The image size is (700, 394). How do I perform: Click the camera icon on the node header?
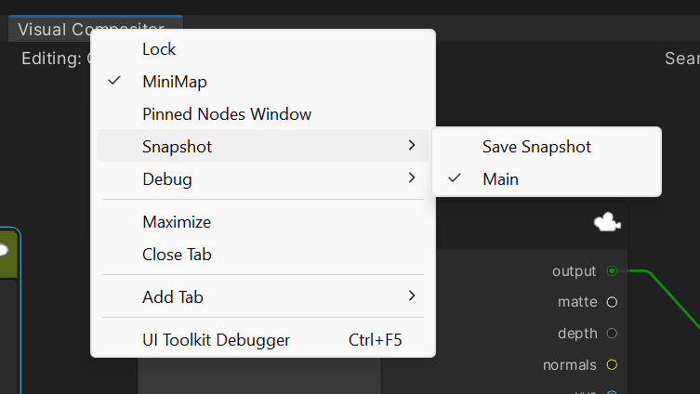click(607, 223)
